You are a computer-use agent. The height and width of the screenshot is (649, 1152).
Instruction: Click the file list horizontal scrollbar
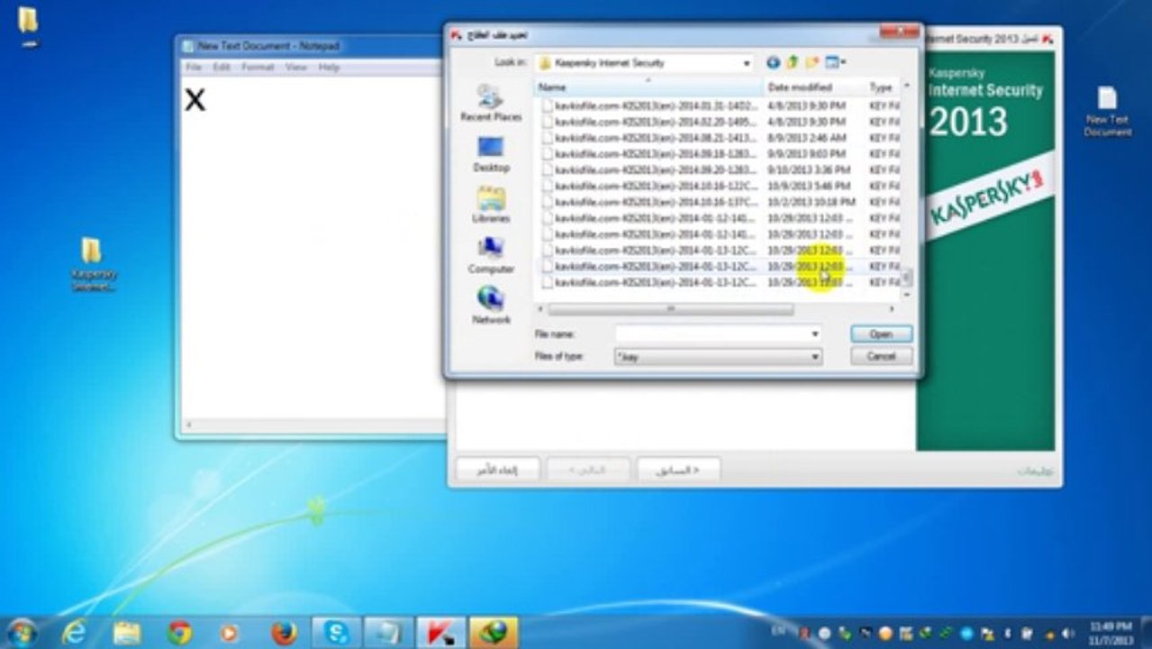coord(670,309)
